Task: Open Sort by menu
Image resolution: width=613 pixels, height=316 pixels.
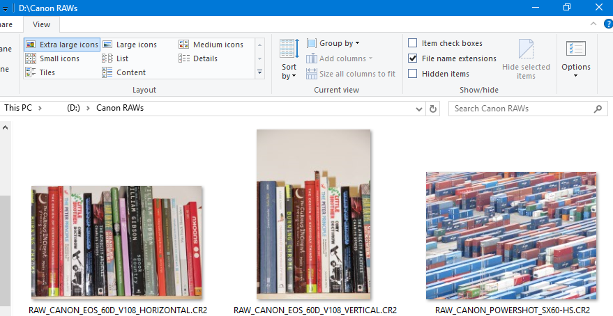Action: (x=289, y=58)
